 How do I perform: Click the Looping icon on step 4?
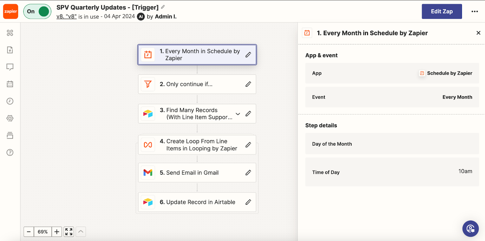coord(148,145)
